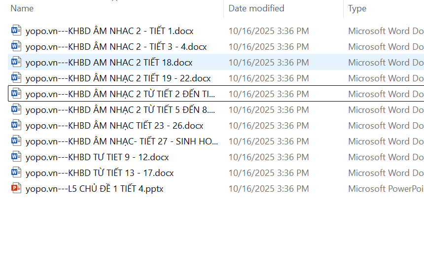Click Word icon of TIẾT 27 - SINH HO file
The width and height of the screenshot is (424, 278).
pyautogui.click(x=16, y=141)
